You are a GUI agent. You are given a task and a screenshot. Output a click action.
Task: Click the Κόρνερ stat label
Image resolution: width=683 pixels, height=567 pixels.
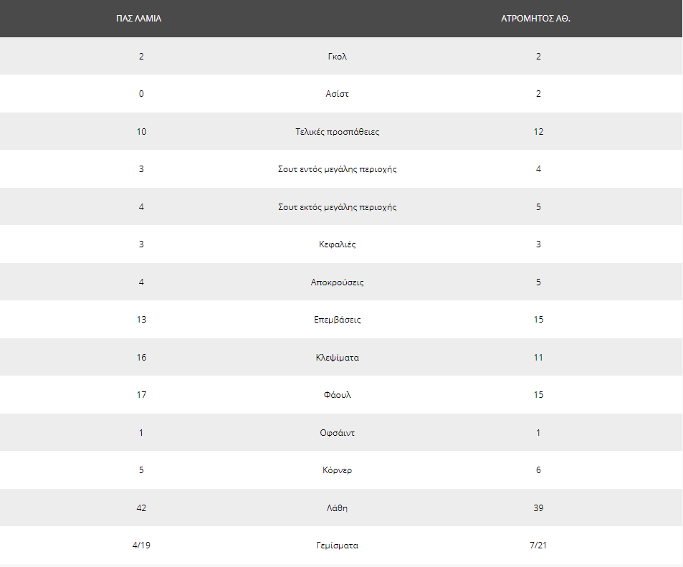click(337, 470)
